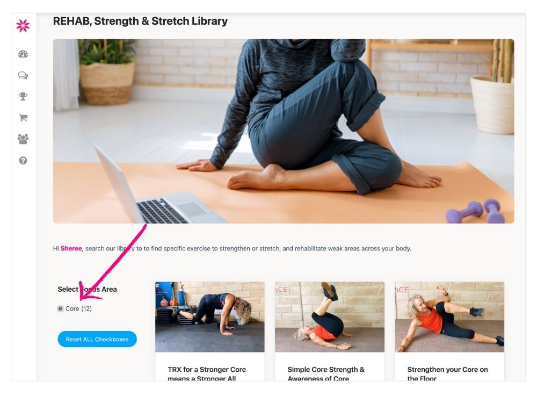Toggle the Core (12) checkbox
The width and height of the screenshot is (537, 403).
coord(60,308)
